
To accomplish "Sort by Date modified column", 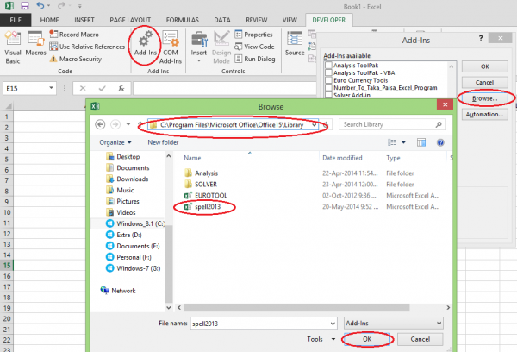I will click(342, 158).
